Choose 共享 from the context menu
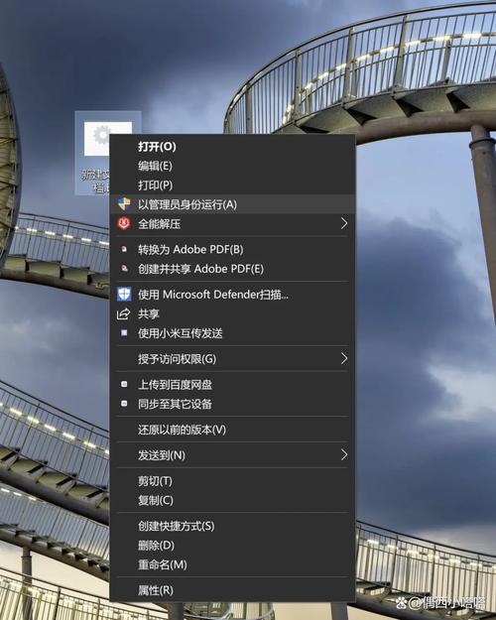Image resolution: width=496 pixels, height=620 pixels. tap(232, 313)
